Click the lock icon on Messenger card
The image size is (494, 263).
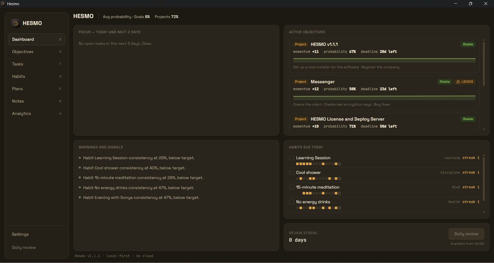(x=458, y=82)
